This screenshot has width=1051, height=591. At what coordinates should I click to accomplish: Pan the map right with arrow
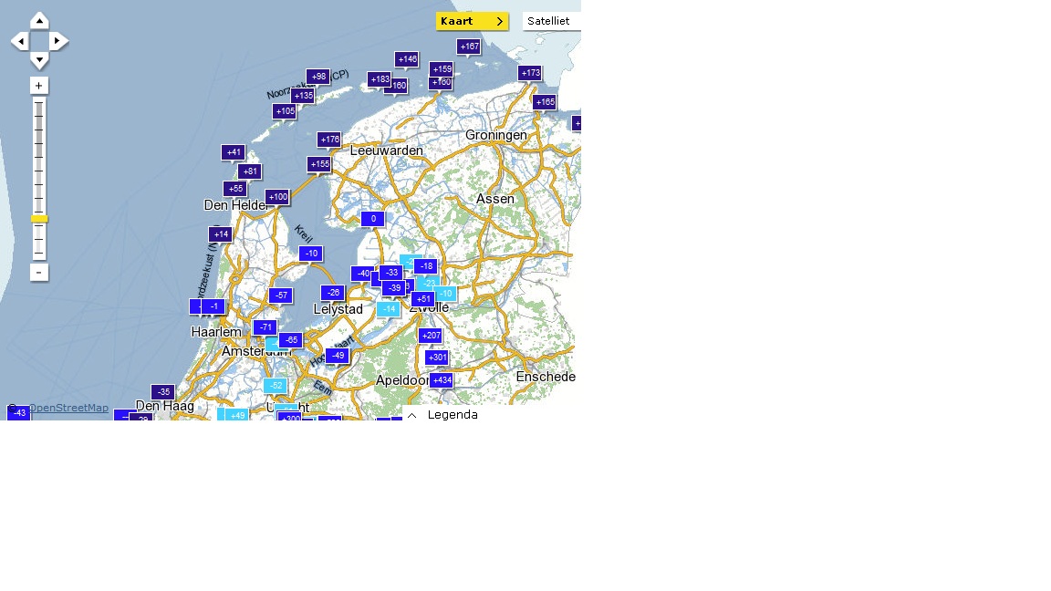(x=58, y=41)
